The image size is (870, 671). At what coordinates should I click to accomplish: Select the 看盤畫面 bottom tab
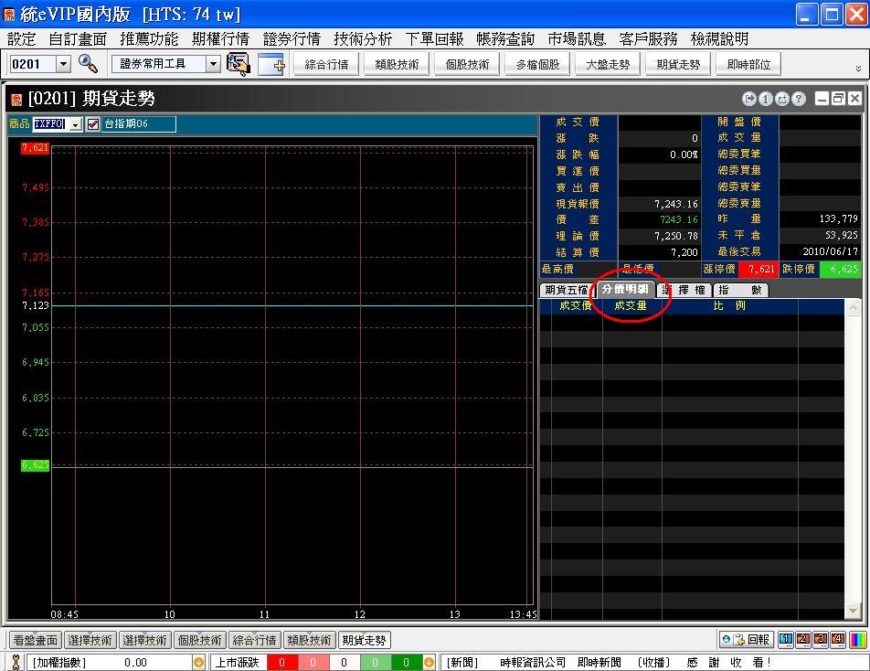pos(36,640)
